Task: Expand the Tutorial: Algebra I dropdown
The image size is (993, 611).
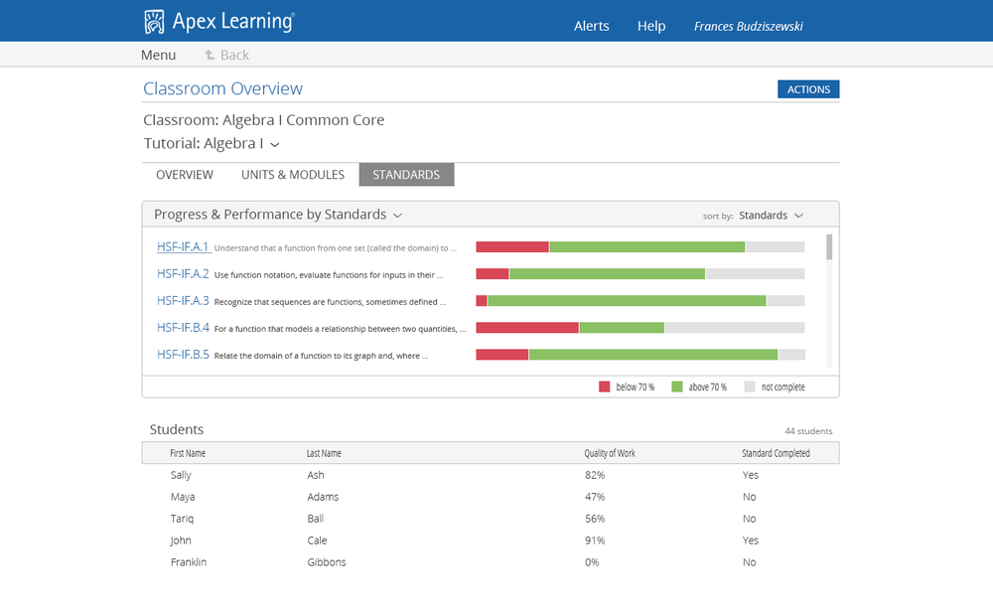Action: coord(275,144)
